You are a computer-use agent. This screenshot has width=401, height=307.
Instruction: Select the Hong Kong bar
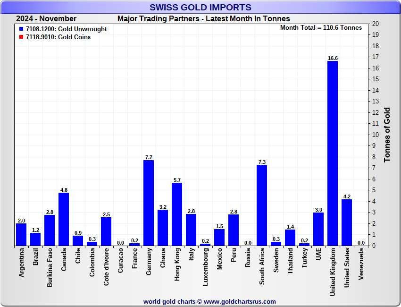tap(177, 214)
